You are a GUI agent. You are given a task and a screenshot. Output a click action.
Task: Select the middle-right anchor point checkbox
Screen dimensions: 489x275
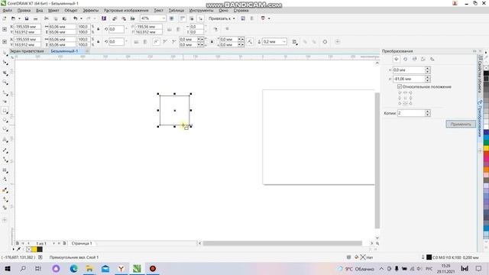410,98
